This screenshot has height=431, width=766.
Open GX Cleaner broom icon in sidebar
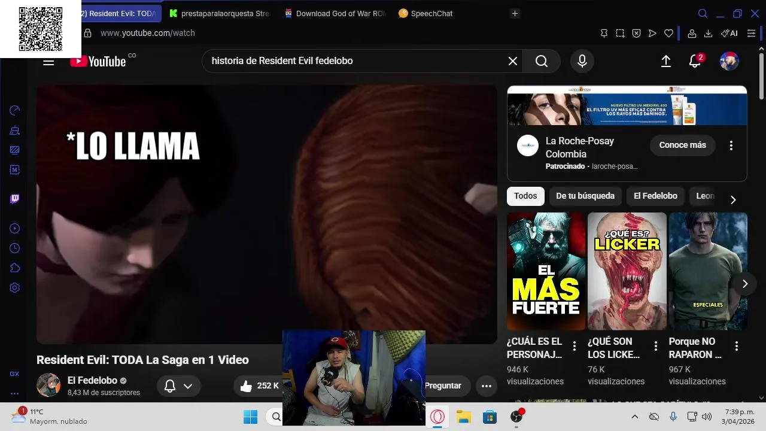15,130
